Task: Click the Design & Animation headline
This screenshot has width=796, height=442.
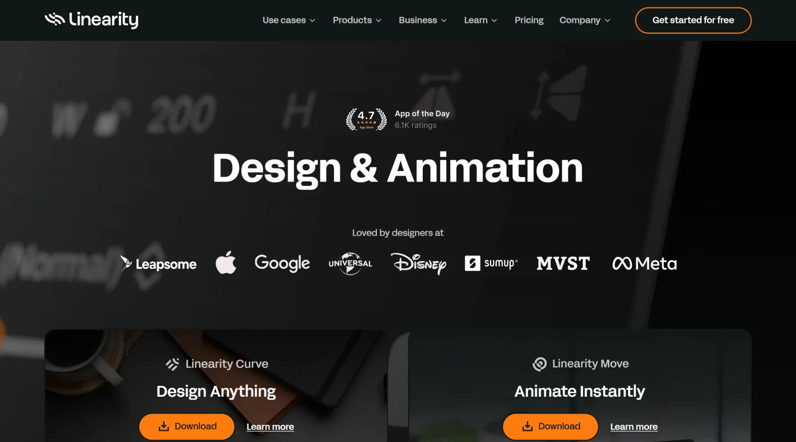Action: 398,169
